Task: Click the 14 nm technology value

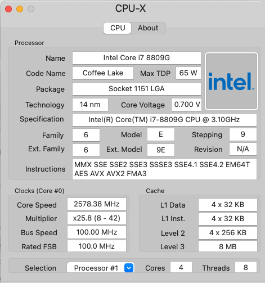Action: pyautogui.click(x=90, y=105)
